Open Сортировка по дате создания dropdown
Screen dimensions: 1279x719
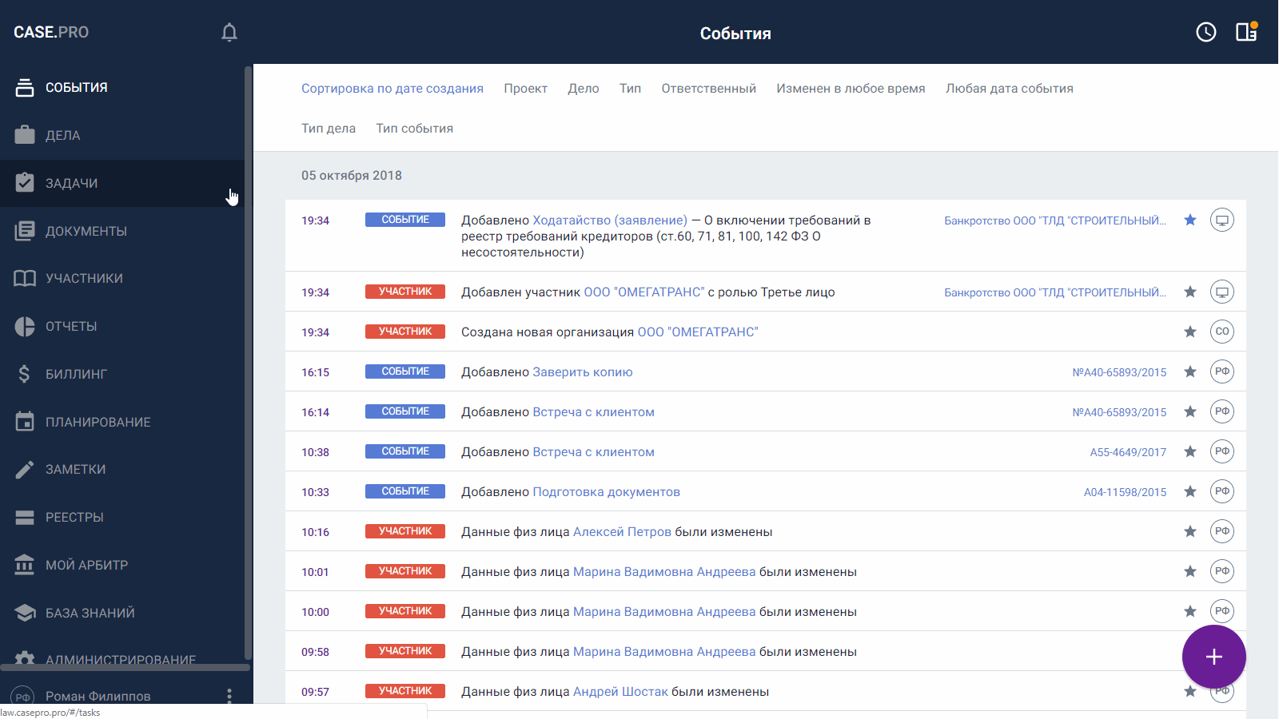[x=392, y=89]
